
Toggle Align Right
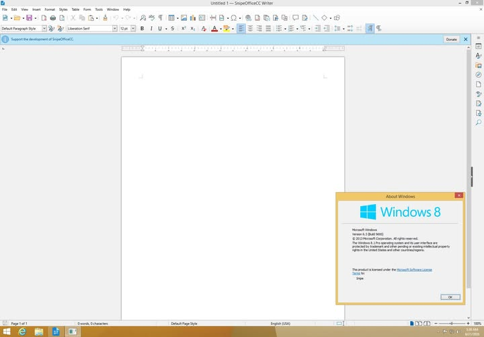259,28
